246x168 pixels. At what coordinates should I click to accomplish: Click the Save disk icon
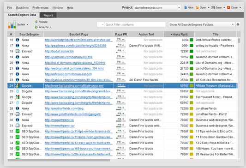tap(213, 7)
